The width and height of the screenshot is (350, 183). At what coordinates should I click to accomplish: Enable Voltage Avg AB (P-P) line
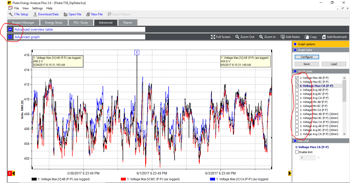297,90
